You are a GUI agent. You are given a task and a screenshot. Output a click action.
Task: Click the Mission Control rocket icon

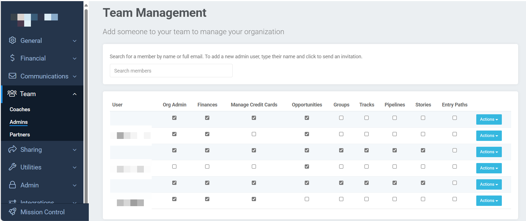12,212
